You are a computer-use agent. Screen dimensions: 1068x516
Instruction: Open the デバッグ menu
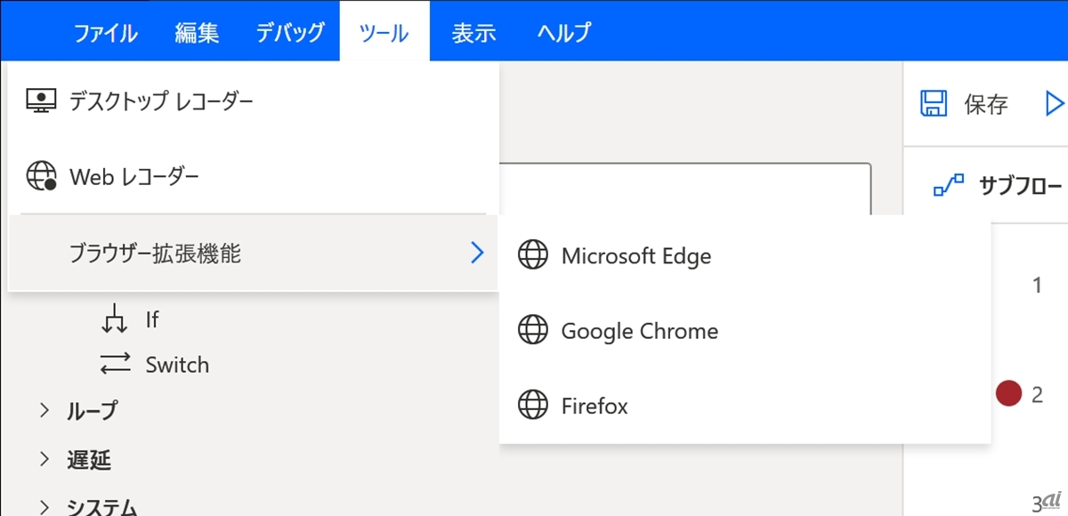[290, 34]
